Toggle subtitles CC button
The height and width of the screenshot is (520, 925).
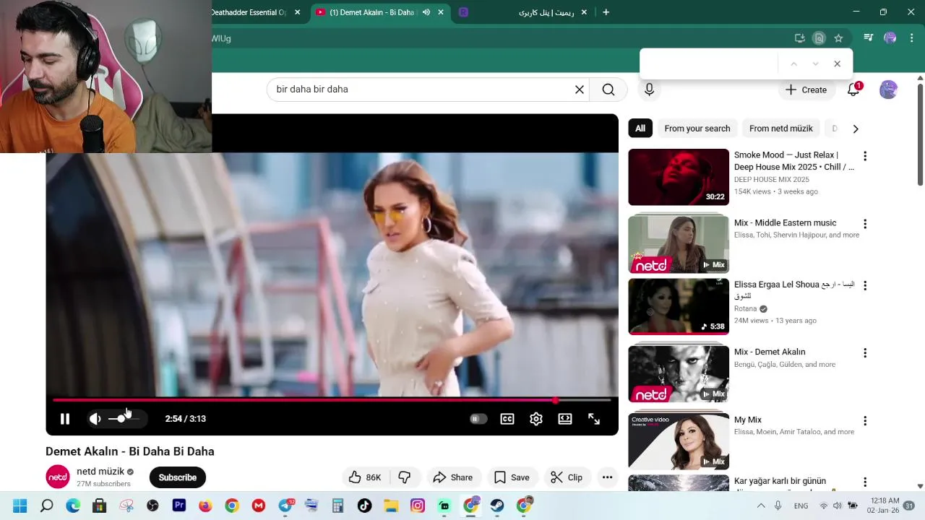(x=507, y=419)
